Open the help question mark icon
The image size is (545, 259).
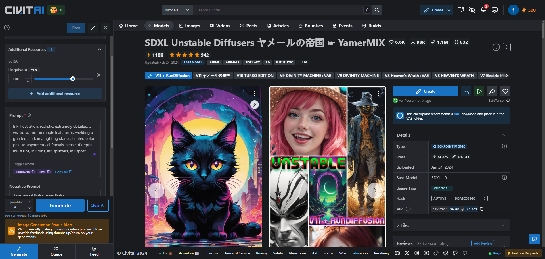[x=7, y=28]
